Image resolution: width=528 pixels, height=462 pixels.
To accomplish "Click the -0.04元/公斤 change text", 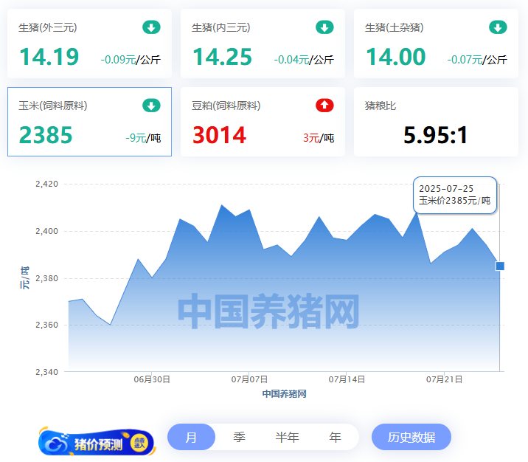I will pos(304,60).
